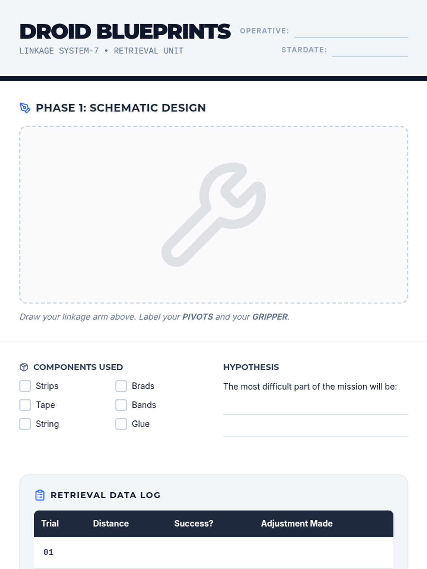
Task: Check the Strips checkbox
Action: point(25,386)
